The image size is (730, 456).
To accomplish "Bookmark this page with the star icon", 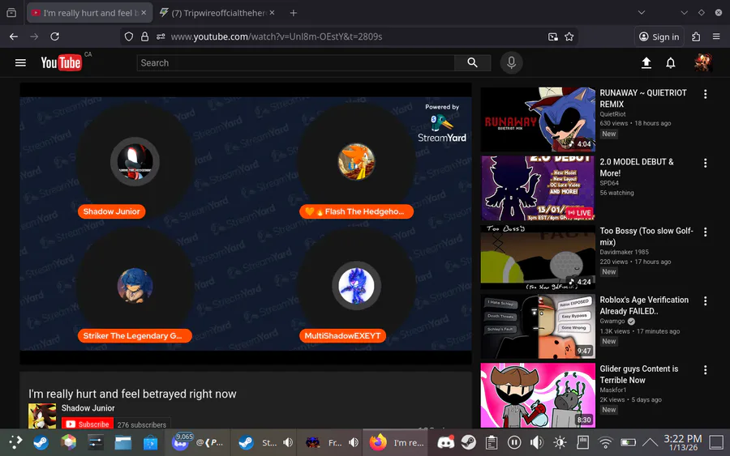I will tap(569, 36).
